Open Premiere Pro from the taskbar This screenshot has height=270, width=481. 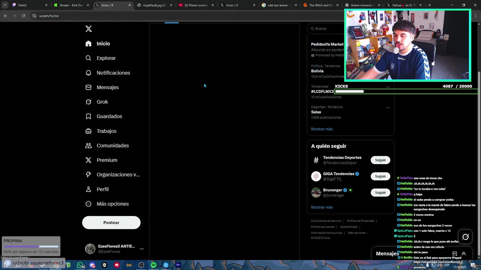[178, 265]
